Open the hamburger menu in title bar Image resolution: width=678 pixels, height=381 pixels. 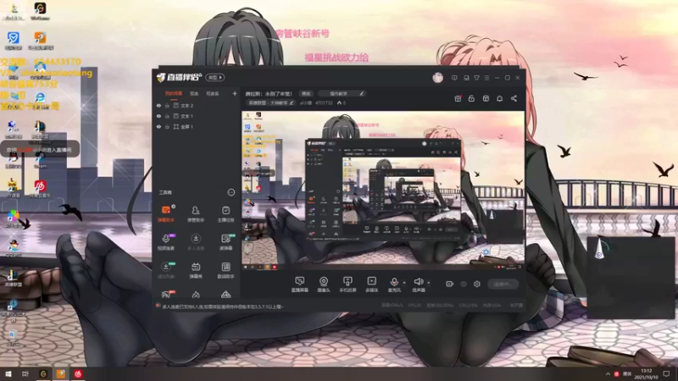(486, 78)
